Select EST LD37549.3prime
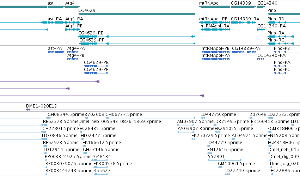This screenshot has height=176, width=300. tap(231, 122)
